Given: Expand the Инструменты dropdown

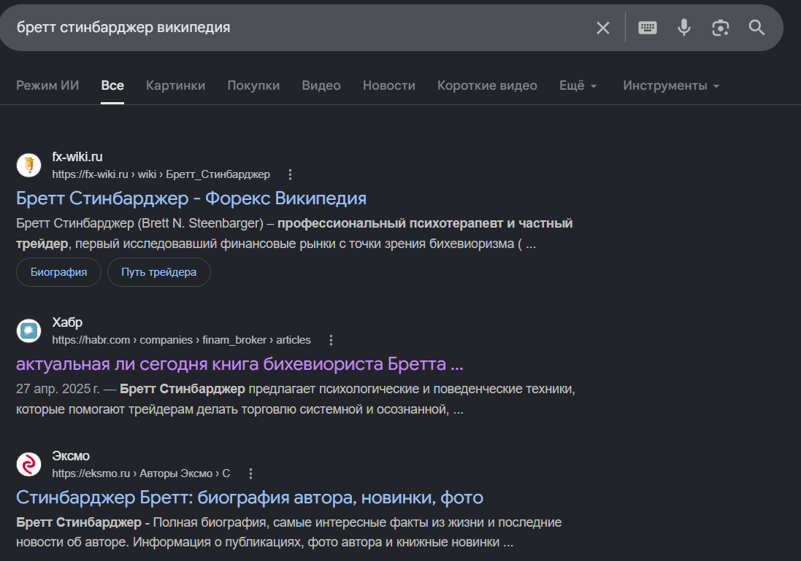Looking at the screenshot, I should 671,85.
